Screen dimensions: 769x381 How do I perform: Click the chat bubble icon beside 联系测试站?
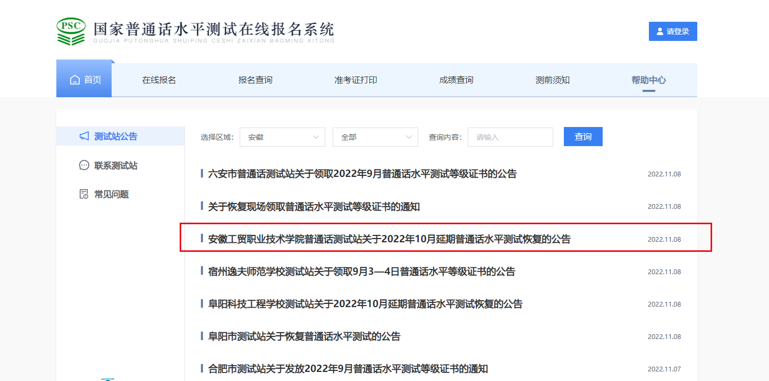tap(84, 165)
